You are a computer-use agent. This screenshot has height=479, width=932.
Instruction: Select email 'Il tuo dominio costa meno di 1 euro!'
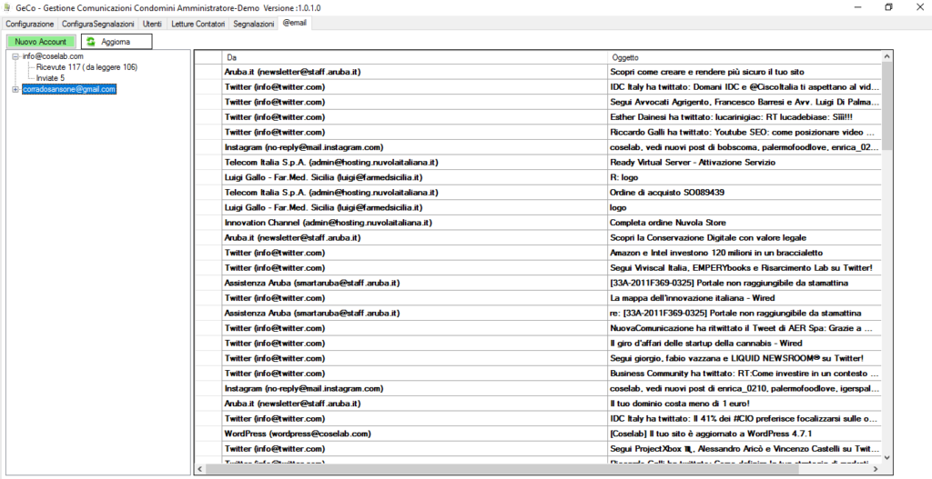[x=745, y=404]
